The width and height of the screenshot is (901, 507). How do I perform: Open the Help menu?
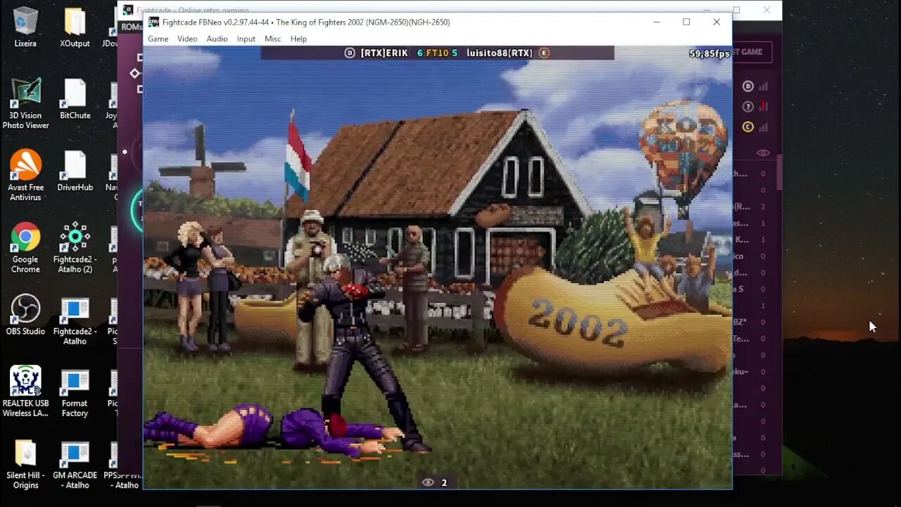pyautogui.click(x=298, y=39)
